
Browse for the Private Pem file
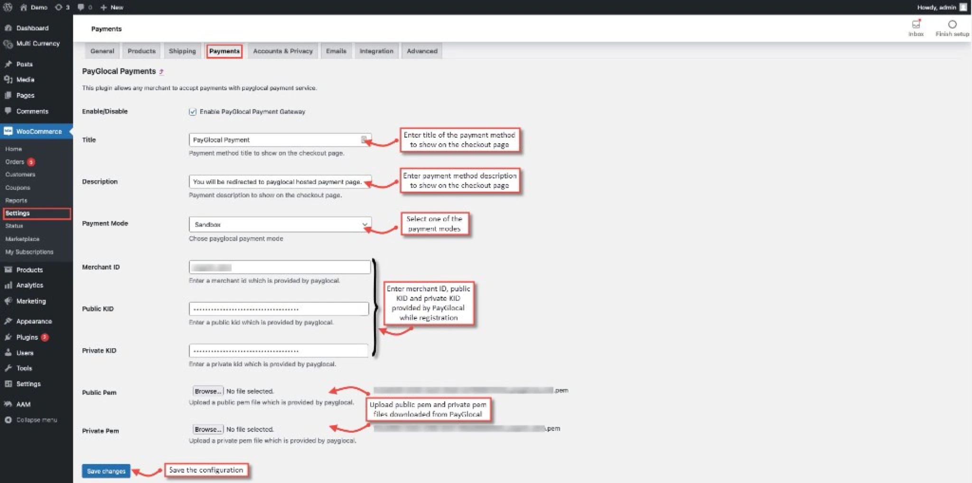(x=208, y=429)
